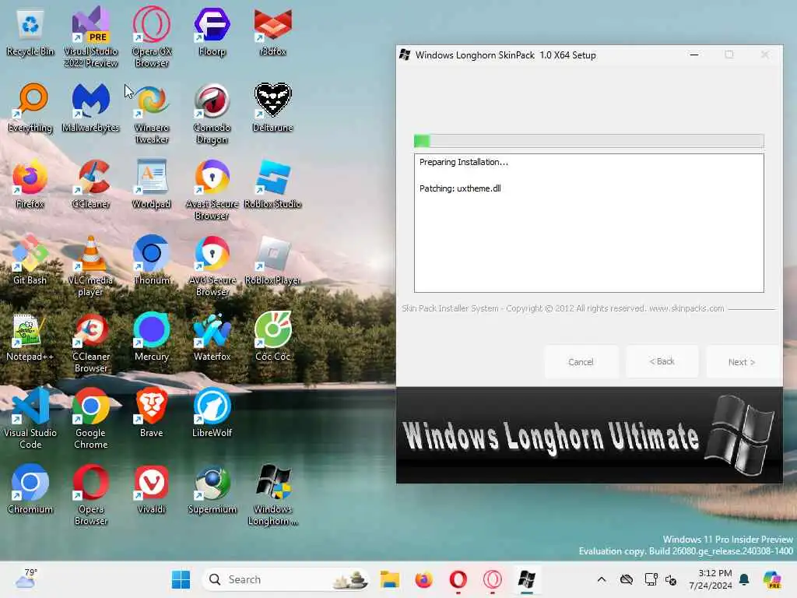
Task: Open the weather widget showing 79°
Action: click(x=26, y=579)
